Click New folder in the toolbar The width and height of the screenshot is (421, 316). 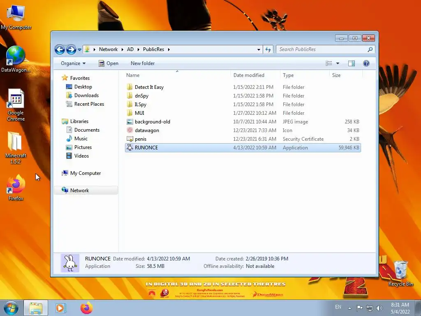143,63
